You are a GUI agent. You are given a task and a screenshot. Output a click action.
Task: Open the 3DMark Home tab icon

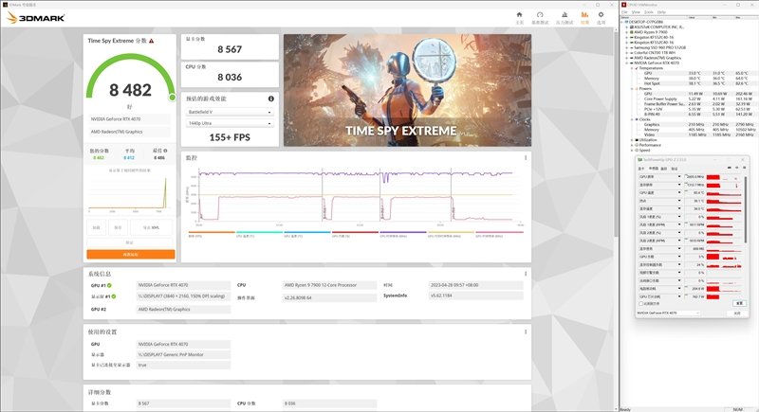[x=519, y=14]
